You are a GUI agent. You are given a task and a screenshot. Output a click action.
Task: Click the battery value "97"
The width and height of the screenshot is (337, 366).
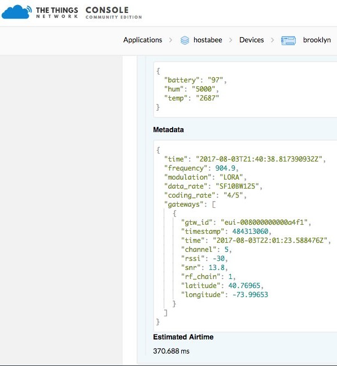tap(215, 80)
